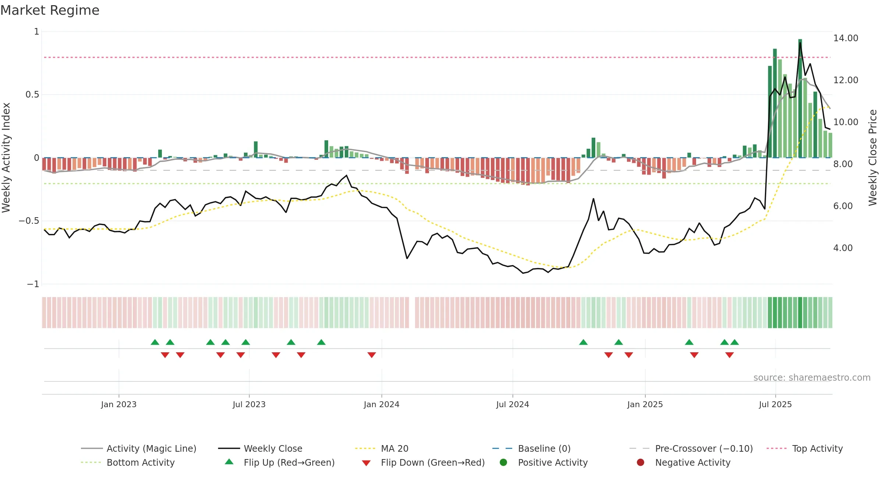Toggle the MA 20 legend entry

click(382, 448)
